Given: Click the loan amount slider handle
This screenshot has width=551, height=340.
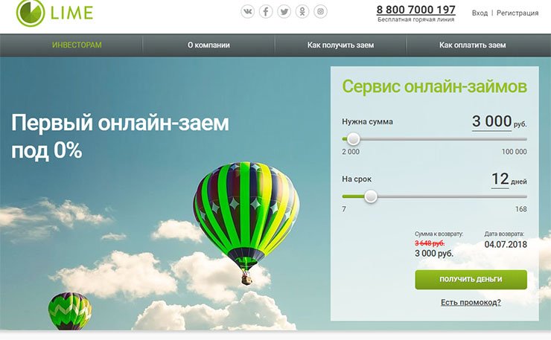Looking at the screenshot, I should [x=353, y=138].
